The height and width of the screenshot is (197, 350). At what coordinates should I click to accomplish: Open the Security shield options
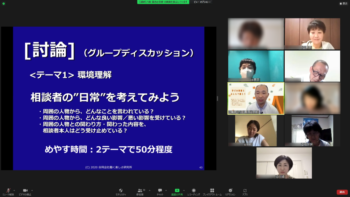click(x=121, y=191)
